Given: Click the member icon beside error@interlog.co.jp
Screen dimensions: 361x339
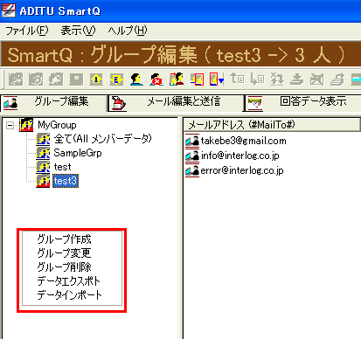Looking at the screenshot, I should click(192, 170).
